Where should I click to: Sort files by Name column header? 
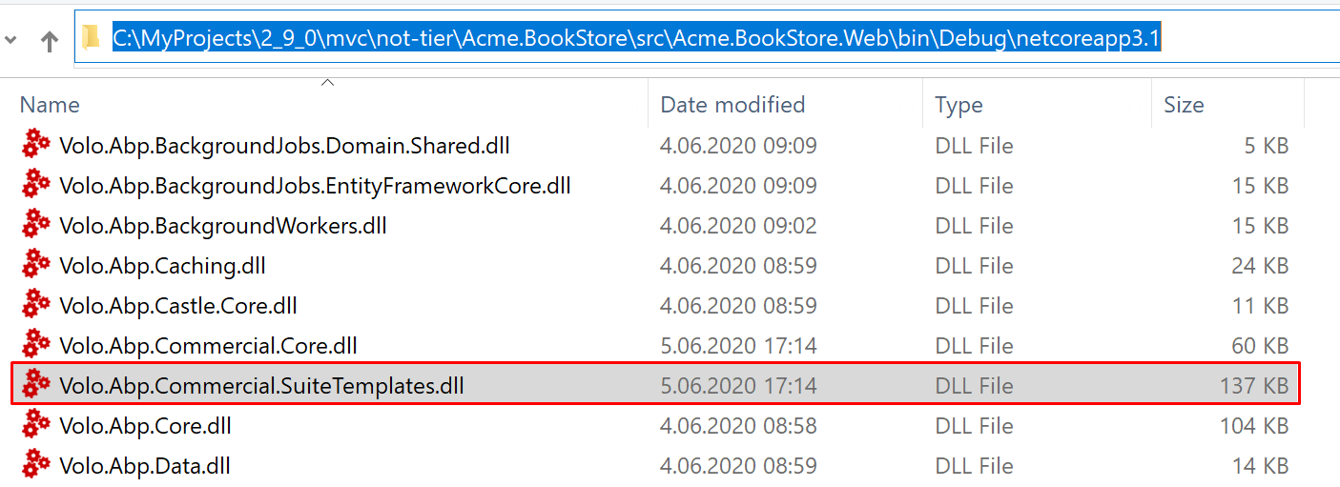click(50, 105)
